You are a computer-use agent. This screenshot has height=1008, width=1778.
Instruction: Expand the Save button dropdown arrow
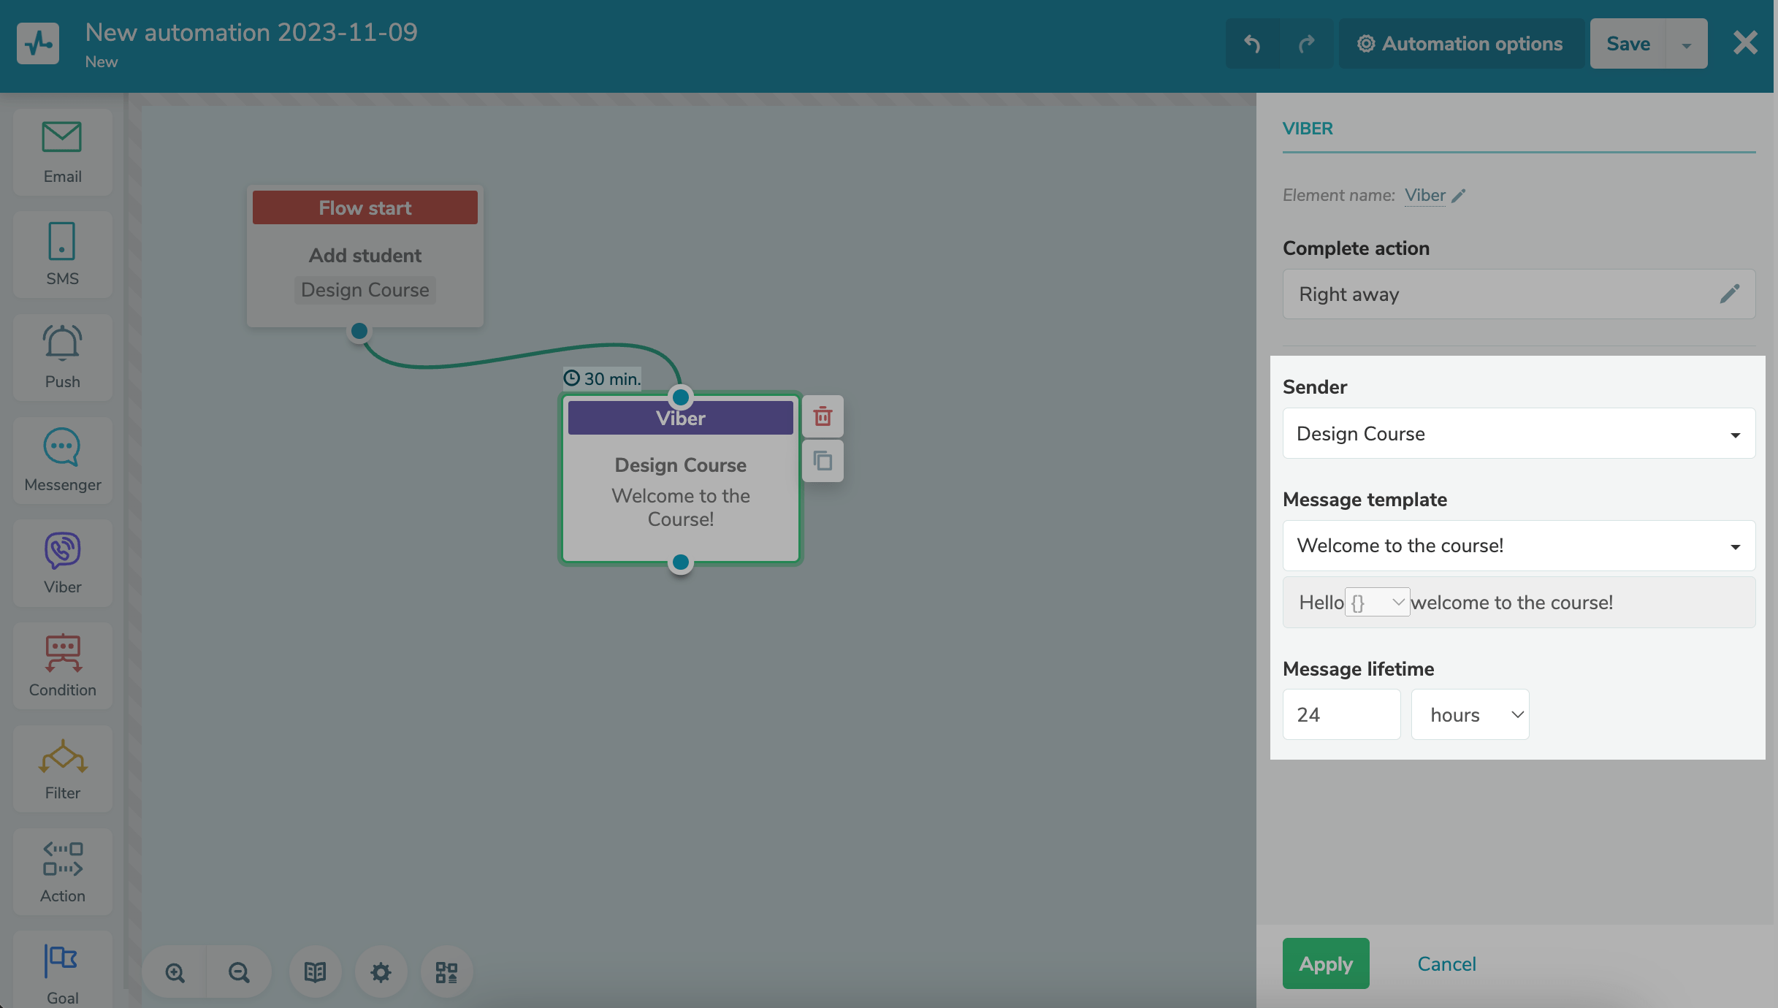click(1686, 45)
